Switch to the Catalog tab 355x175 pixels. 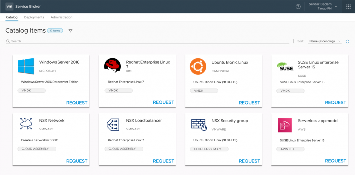point(12,17)
